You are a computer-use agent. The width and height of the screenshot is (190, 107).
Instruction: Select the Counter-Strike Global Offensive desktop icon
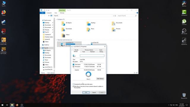pos(4,41)
